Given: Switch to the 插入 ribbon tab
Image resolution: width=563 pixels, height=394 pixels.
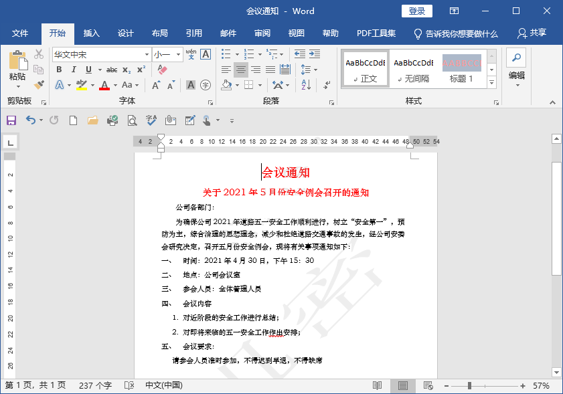Looking at the screenshot, I should pyautogui.click(x=91, y=32).
